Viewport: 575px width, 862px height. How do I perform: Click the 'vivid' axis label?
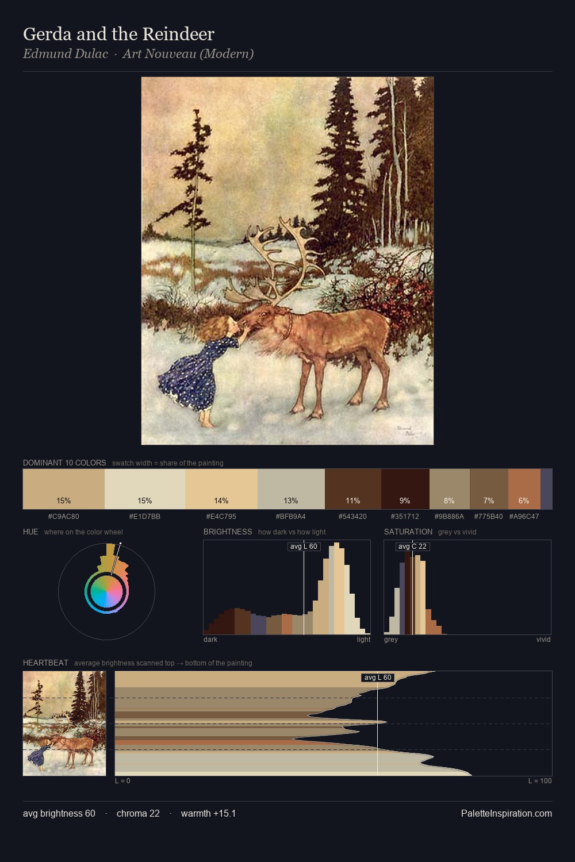click(x=543, y=640)
